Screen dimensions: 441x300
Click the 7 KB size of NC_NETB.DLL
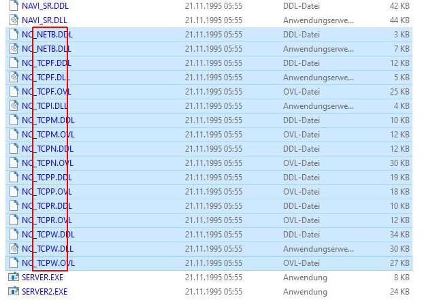402,49
